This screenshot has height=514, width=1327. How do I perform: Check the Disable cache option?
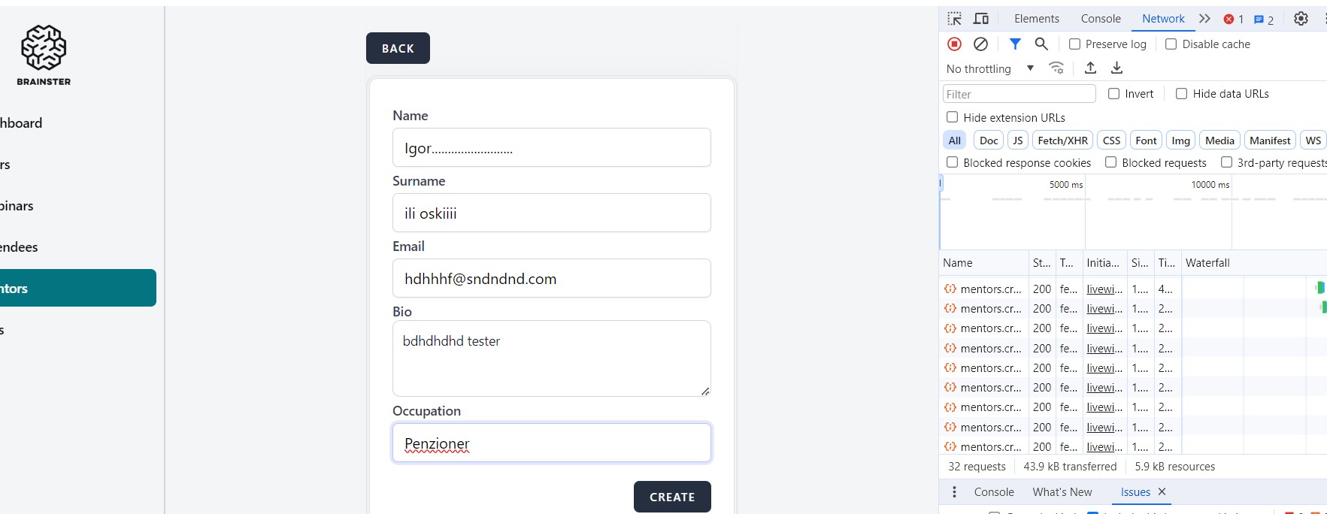coord(1171,44)
